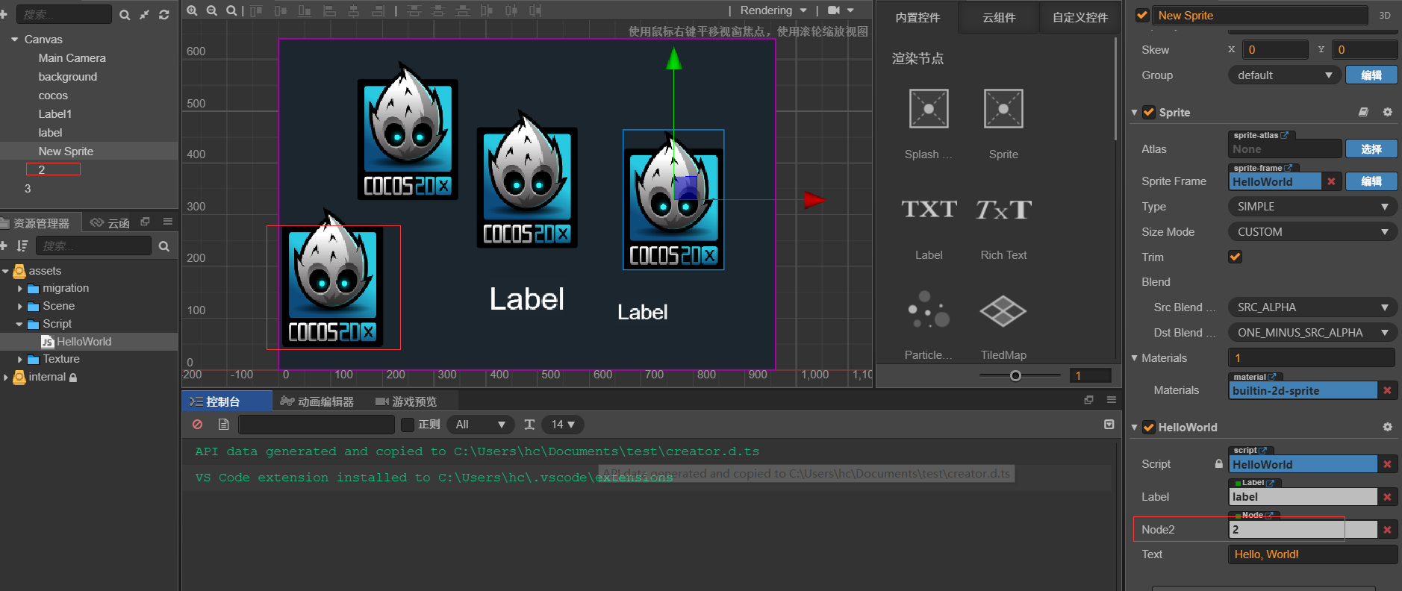Viewport: 1402px width, 591px height.
Task: Open the Sprite component gear settings
Action: 1388,112
